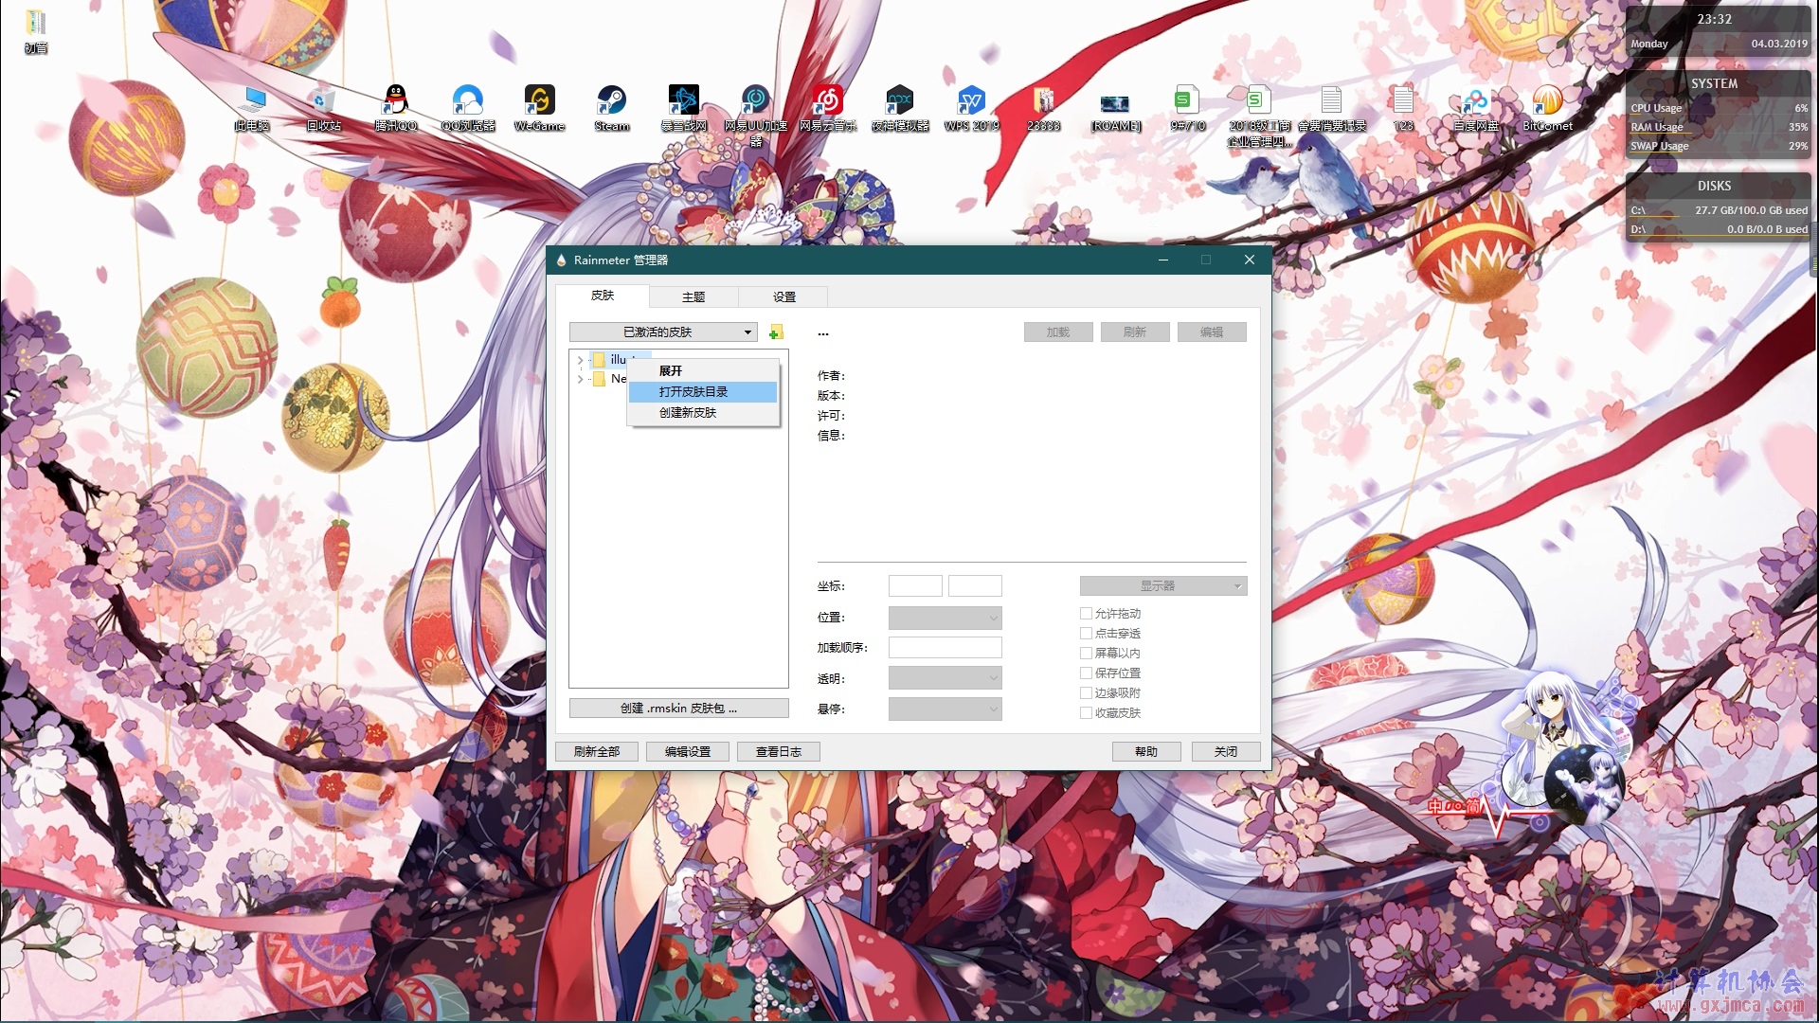Image resolution: width=1819 pixels, height=1023 pixels.
Task: Open the BitComet desktop shortcut
Action: (x=1548, y=108)
